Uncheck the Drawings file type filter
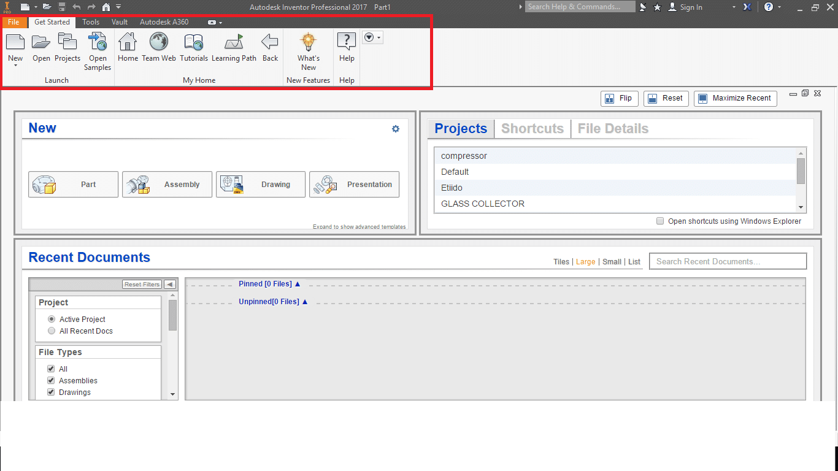838x471 pixels. pyautogui.click(x=50, y=392)
